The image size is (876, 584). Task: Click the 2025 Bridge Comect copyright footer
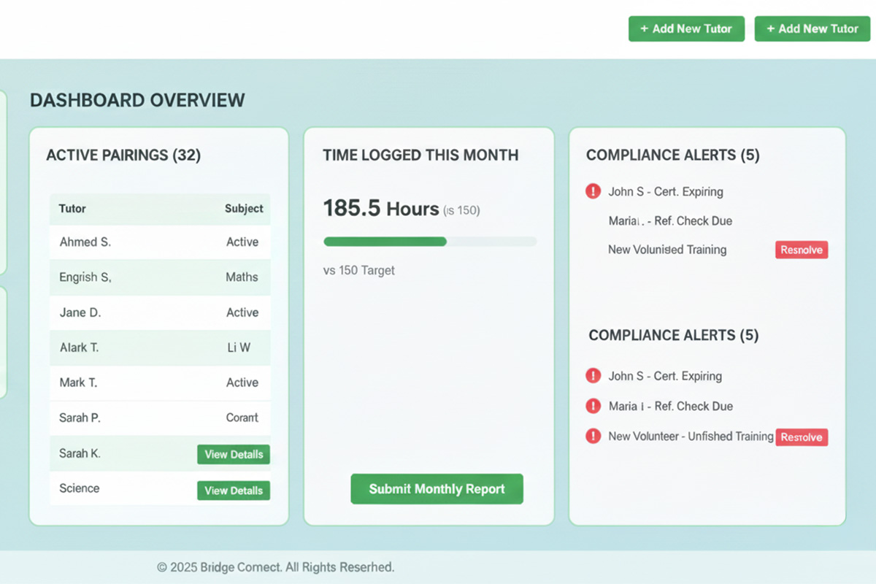coord(275,567)
